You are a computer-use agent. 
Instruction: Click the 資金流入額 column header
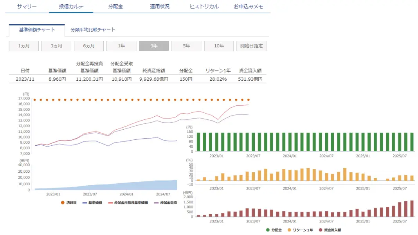[250, 70]
